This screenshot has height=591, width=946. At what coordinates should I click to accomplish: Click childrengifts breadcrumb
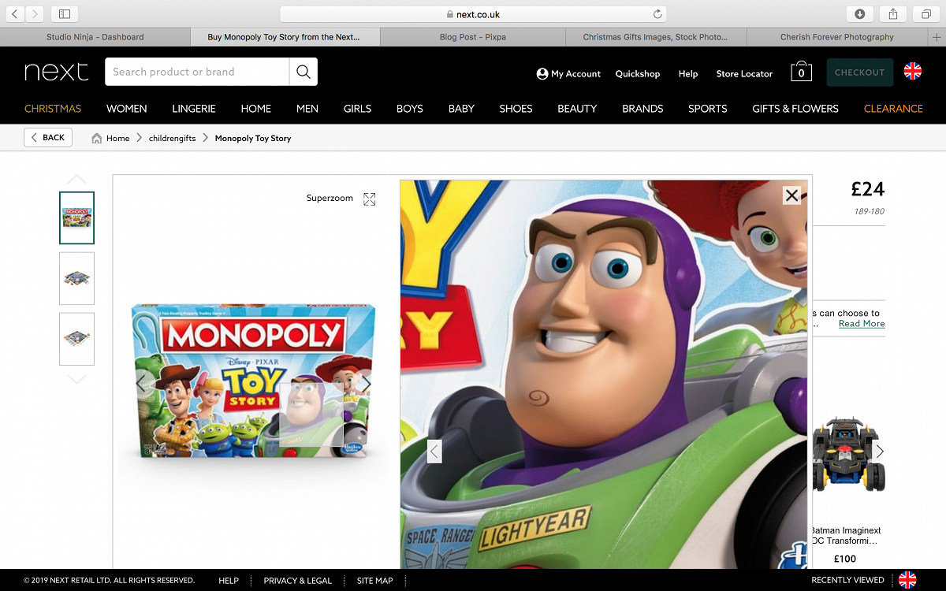172,138
